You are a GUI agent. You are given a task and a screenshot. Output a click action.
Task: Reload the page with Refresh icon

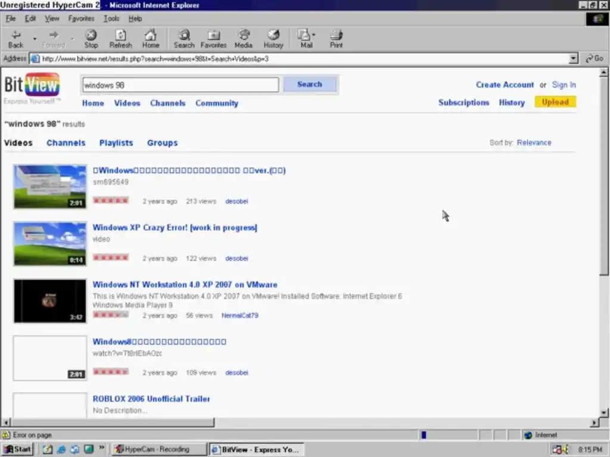[120, 39]
